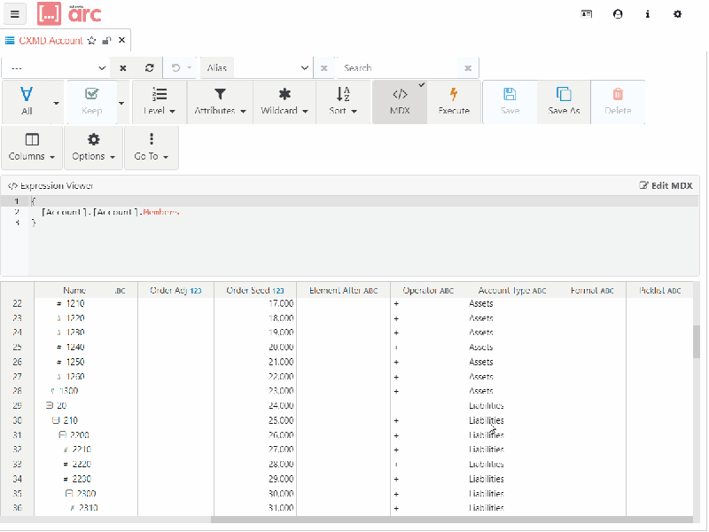Clear the Alias selection
The width and height of the screenshot is (709, 532).
point(323,68)
